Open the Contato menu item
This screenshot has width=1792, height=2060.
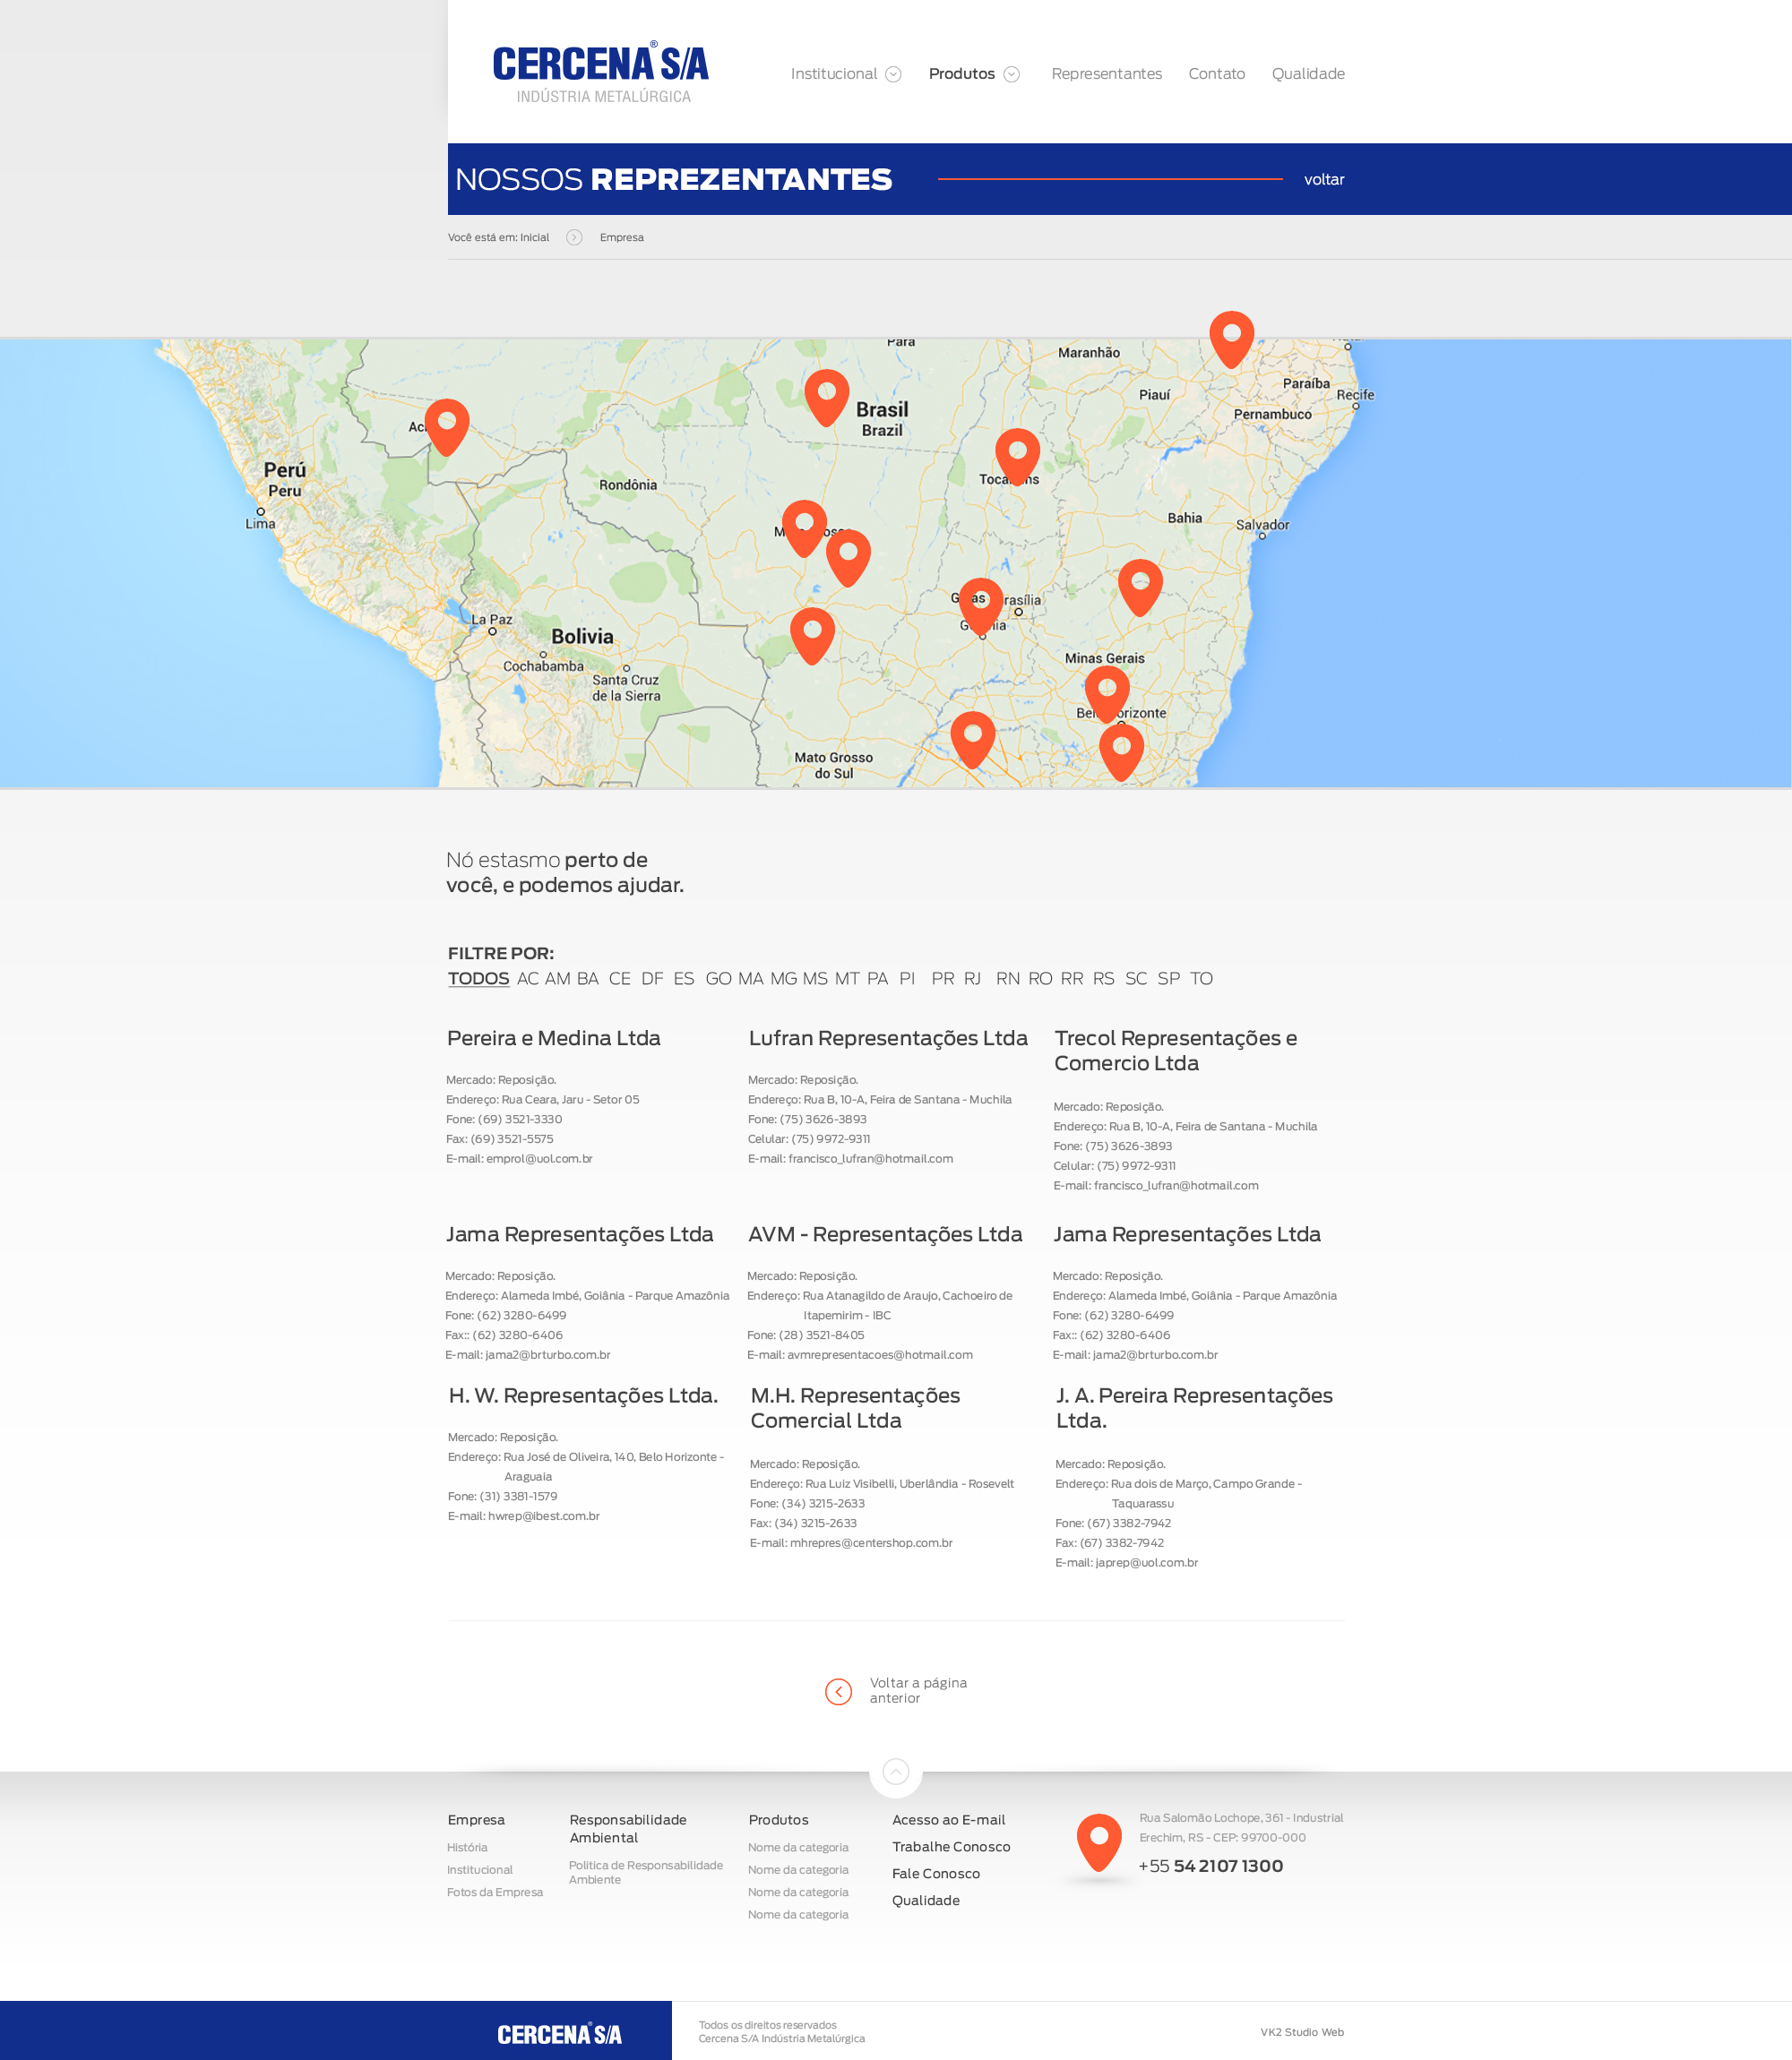pos(1216,74)
